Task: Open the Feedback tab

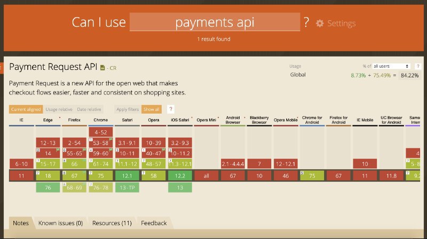Action: (x=154, y=223)
